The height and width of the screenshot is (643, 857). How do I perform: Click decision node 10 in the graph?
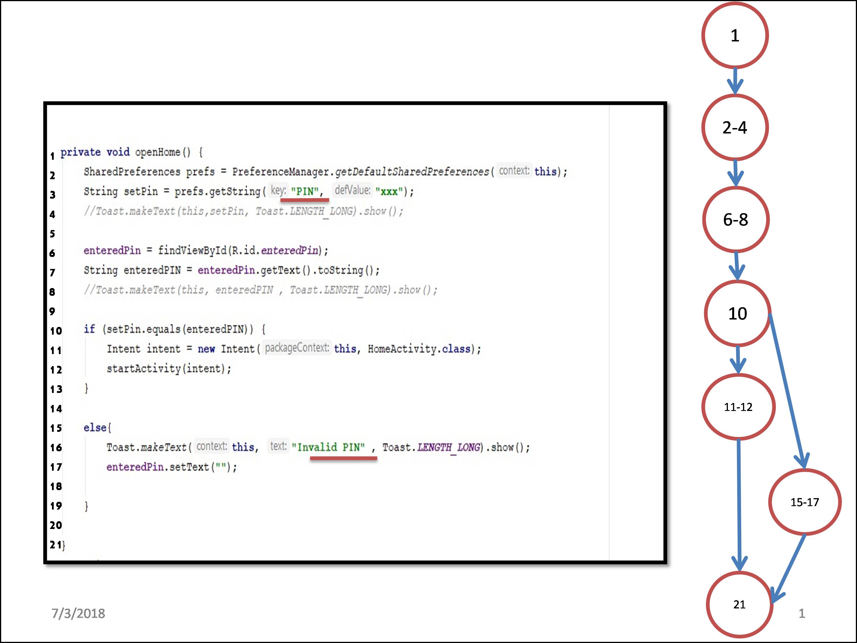point(737,313)
